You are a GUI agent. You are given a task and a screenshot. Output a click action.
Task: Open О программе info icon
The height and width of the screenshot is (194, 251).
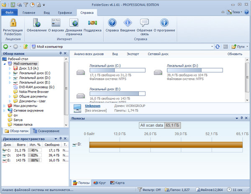click(x=164, y=23)
